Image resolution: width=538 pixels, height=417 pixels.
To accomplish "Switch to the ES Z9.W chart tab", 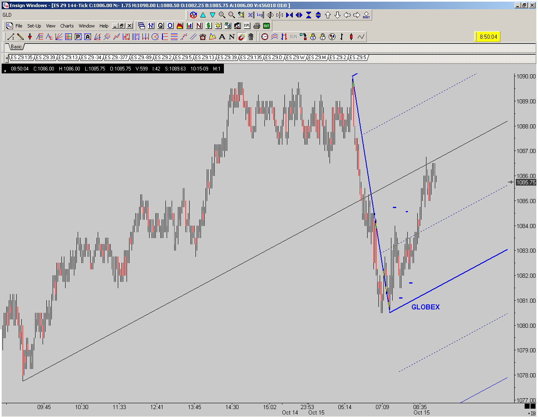I will tap(296, 58).
